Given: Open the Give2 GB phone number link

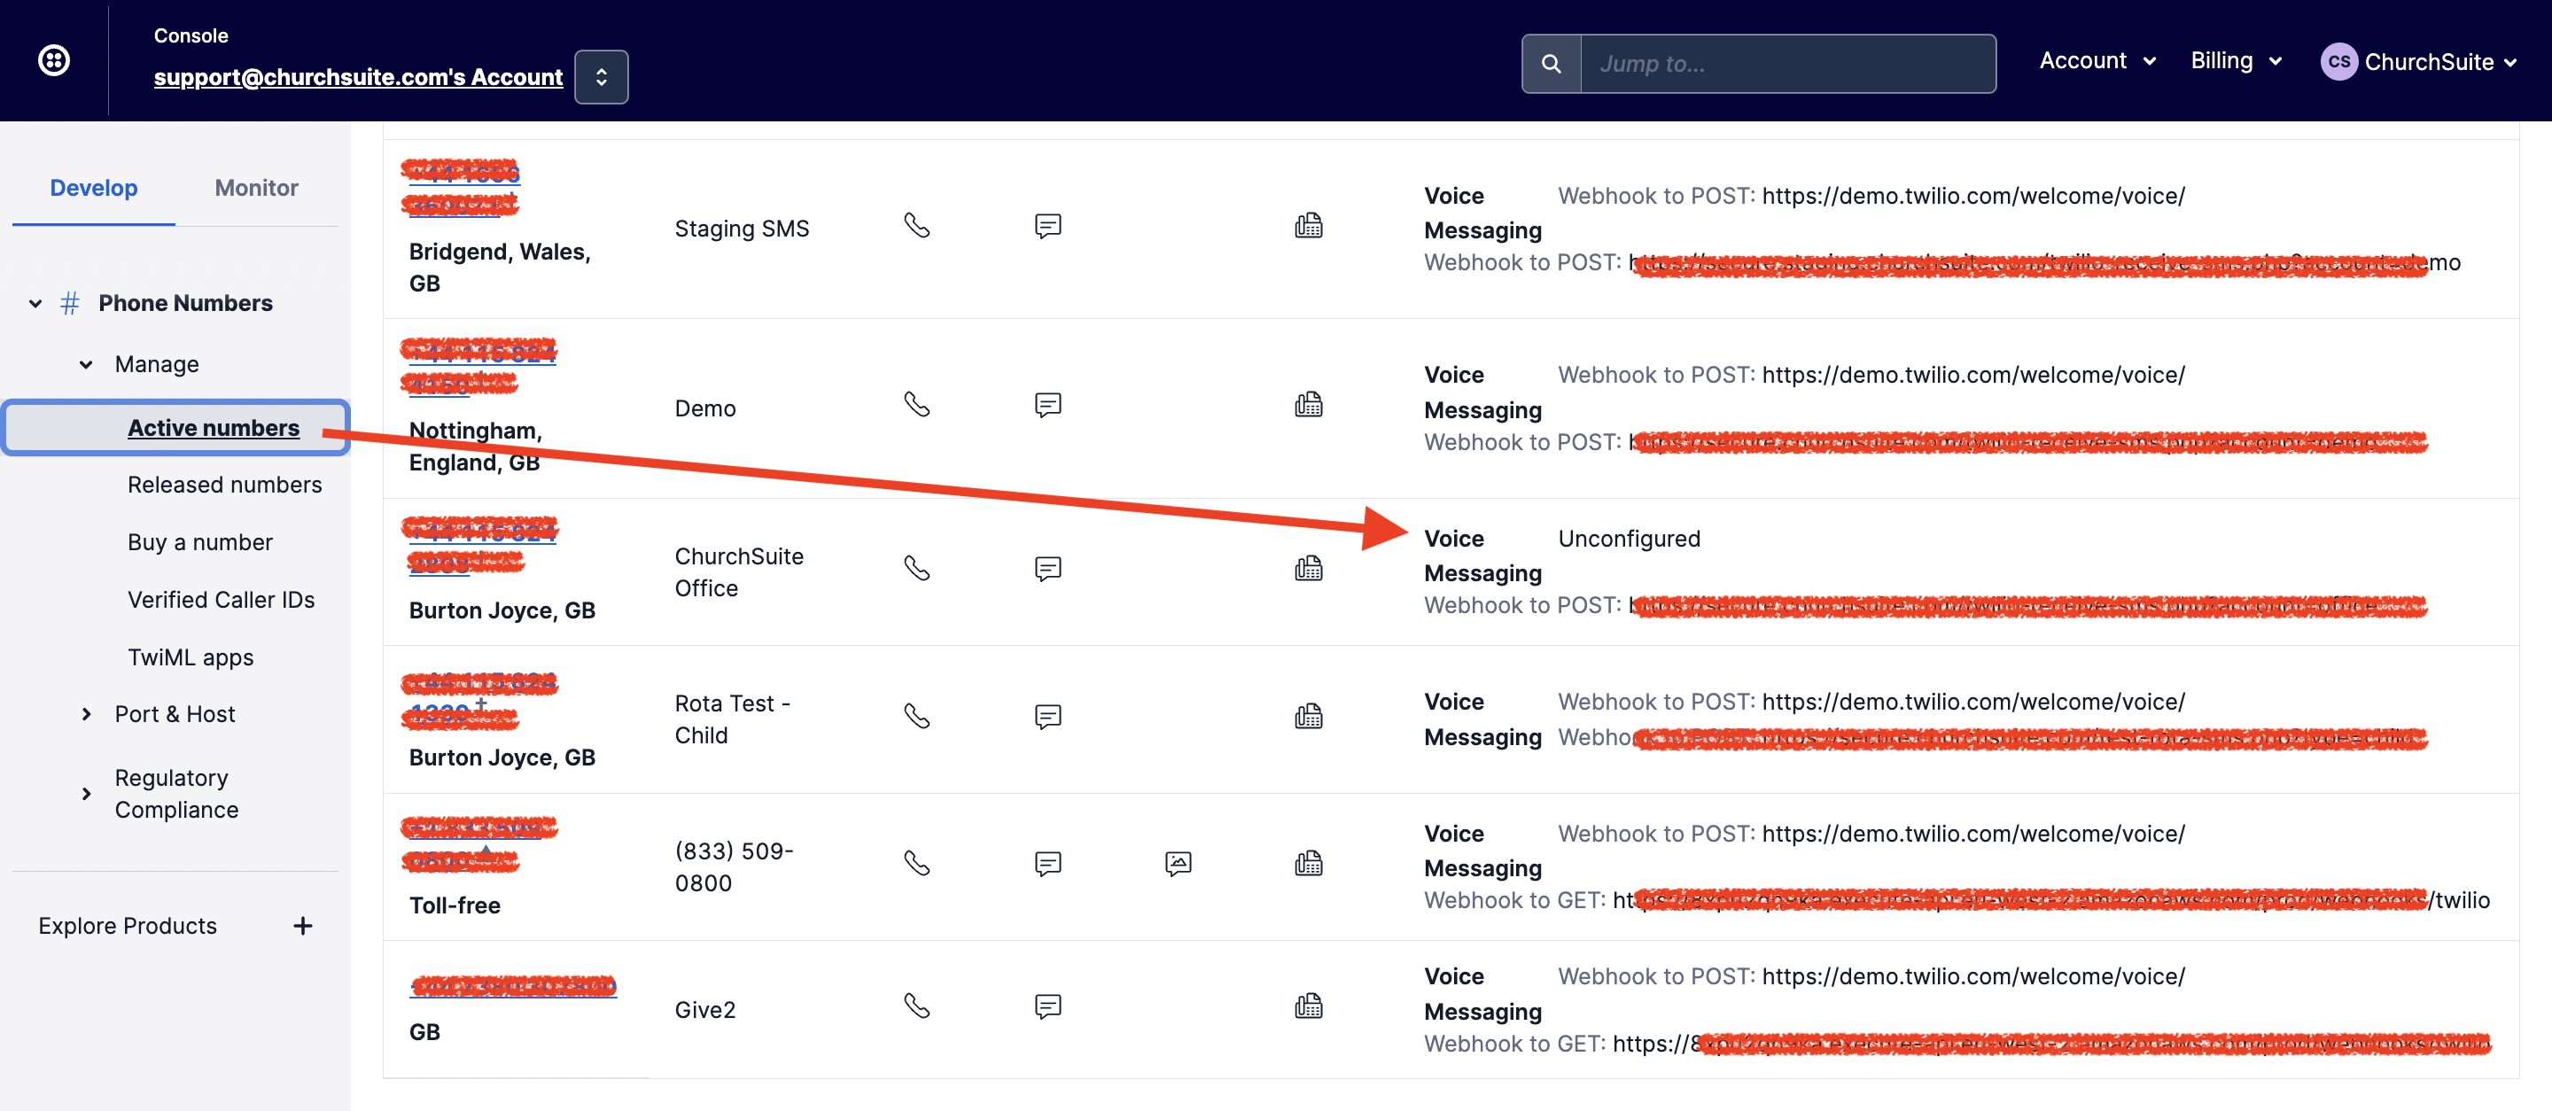Looking at the screenshot, I should point(513,986).
